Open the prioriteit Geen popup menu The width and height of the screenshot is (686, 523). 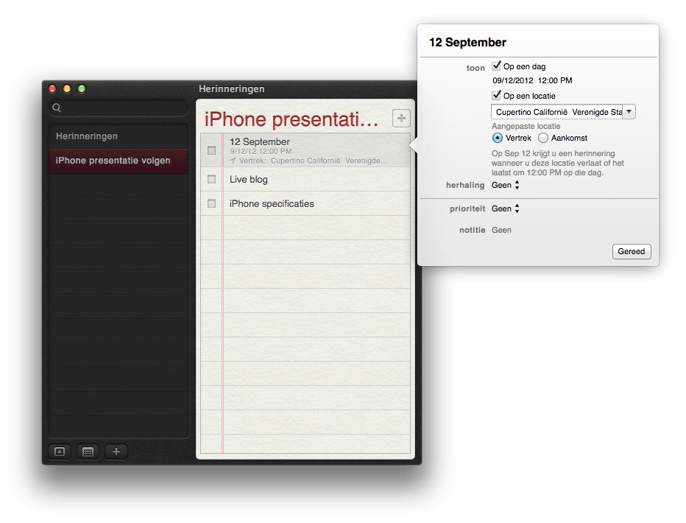click(506, 209)
